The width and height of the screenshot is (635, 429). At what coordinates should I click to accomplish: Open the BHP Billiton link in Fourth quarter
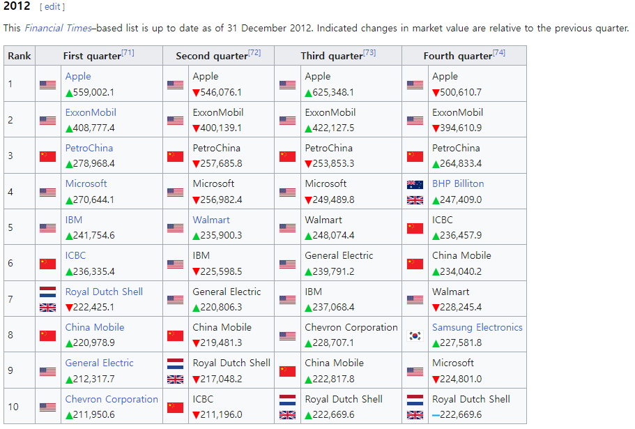(x=458, y=183)
